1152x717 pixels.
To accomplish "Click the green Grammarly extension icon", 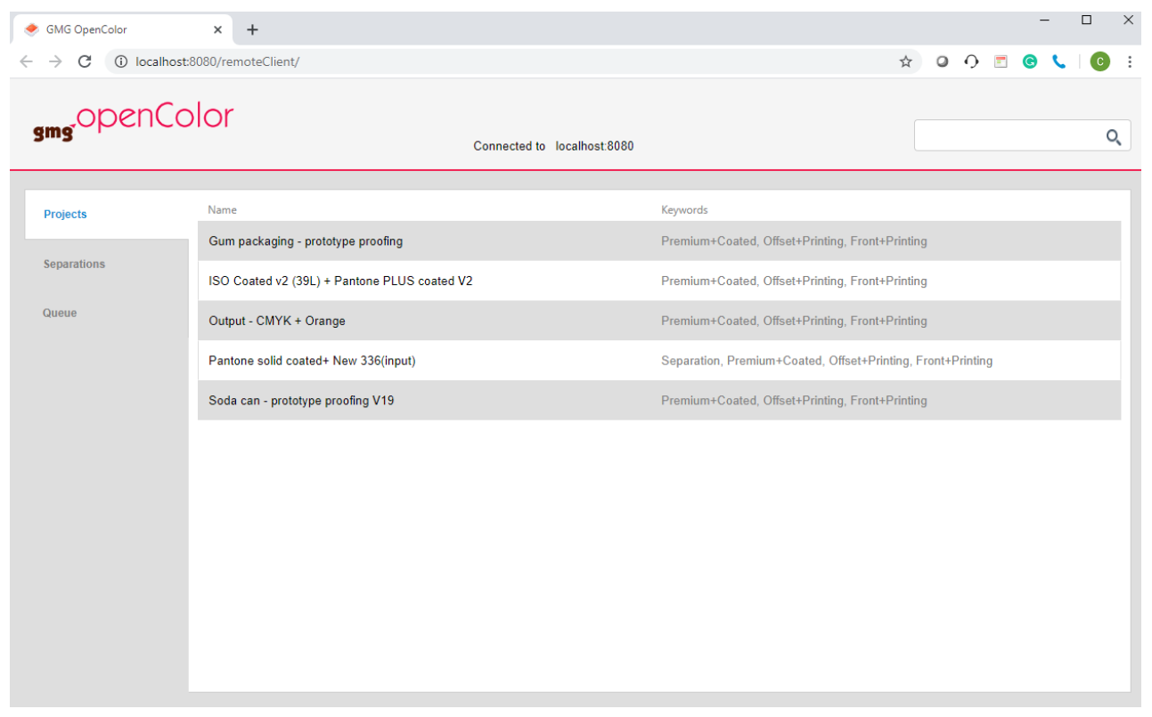I will click(1030, 61).
